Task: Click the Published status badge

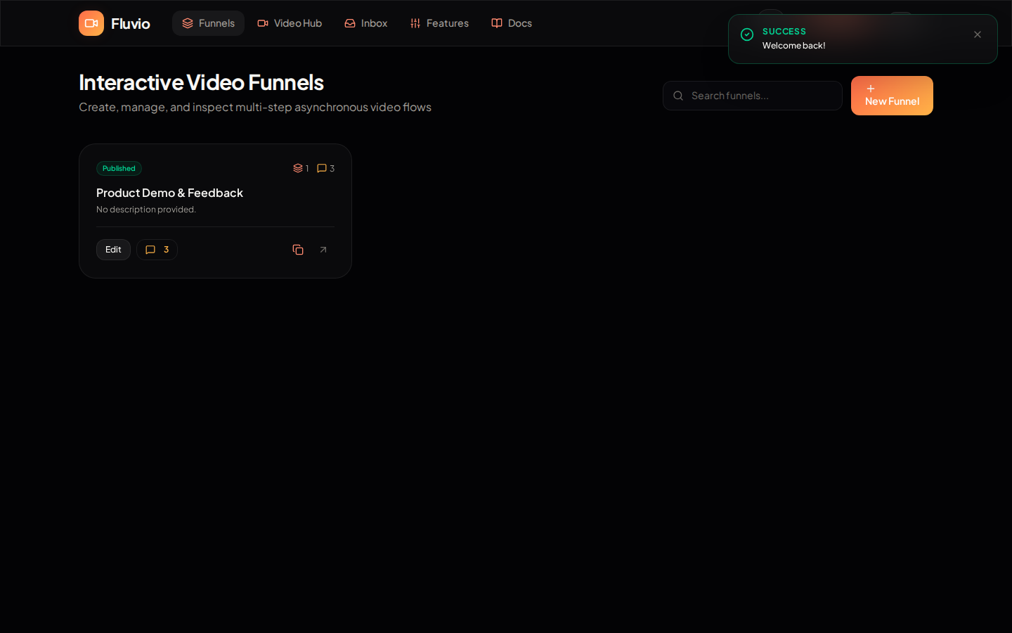Action: pyautogui.click(x=119, y=168)
